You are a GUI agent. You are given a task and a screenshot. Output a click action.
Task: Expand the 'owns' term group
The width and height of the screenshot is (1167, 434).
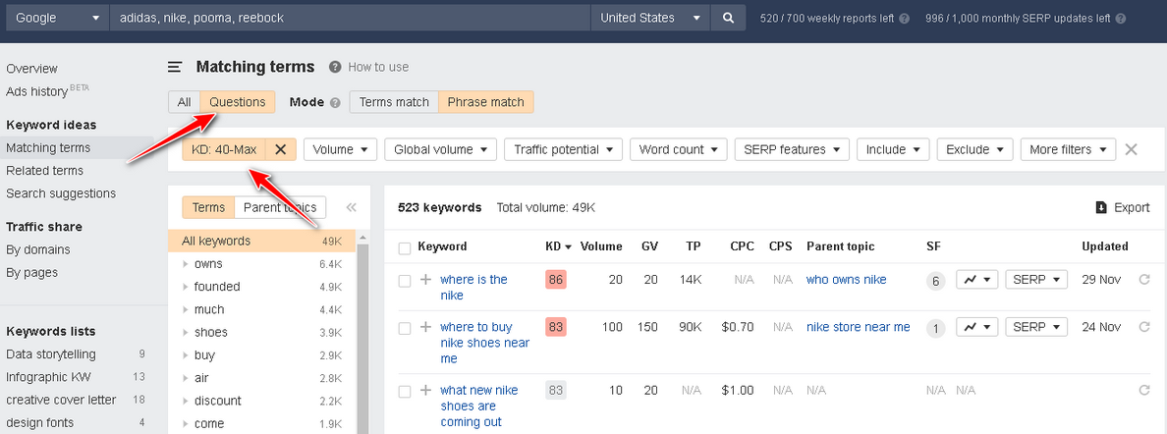pos(186,264)
